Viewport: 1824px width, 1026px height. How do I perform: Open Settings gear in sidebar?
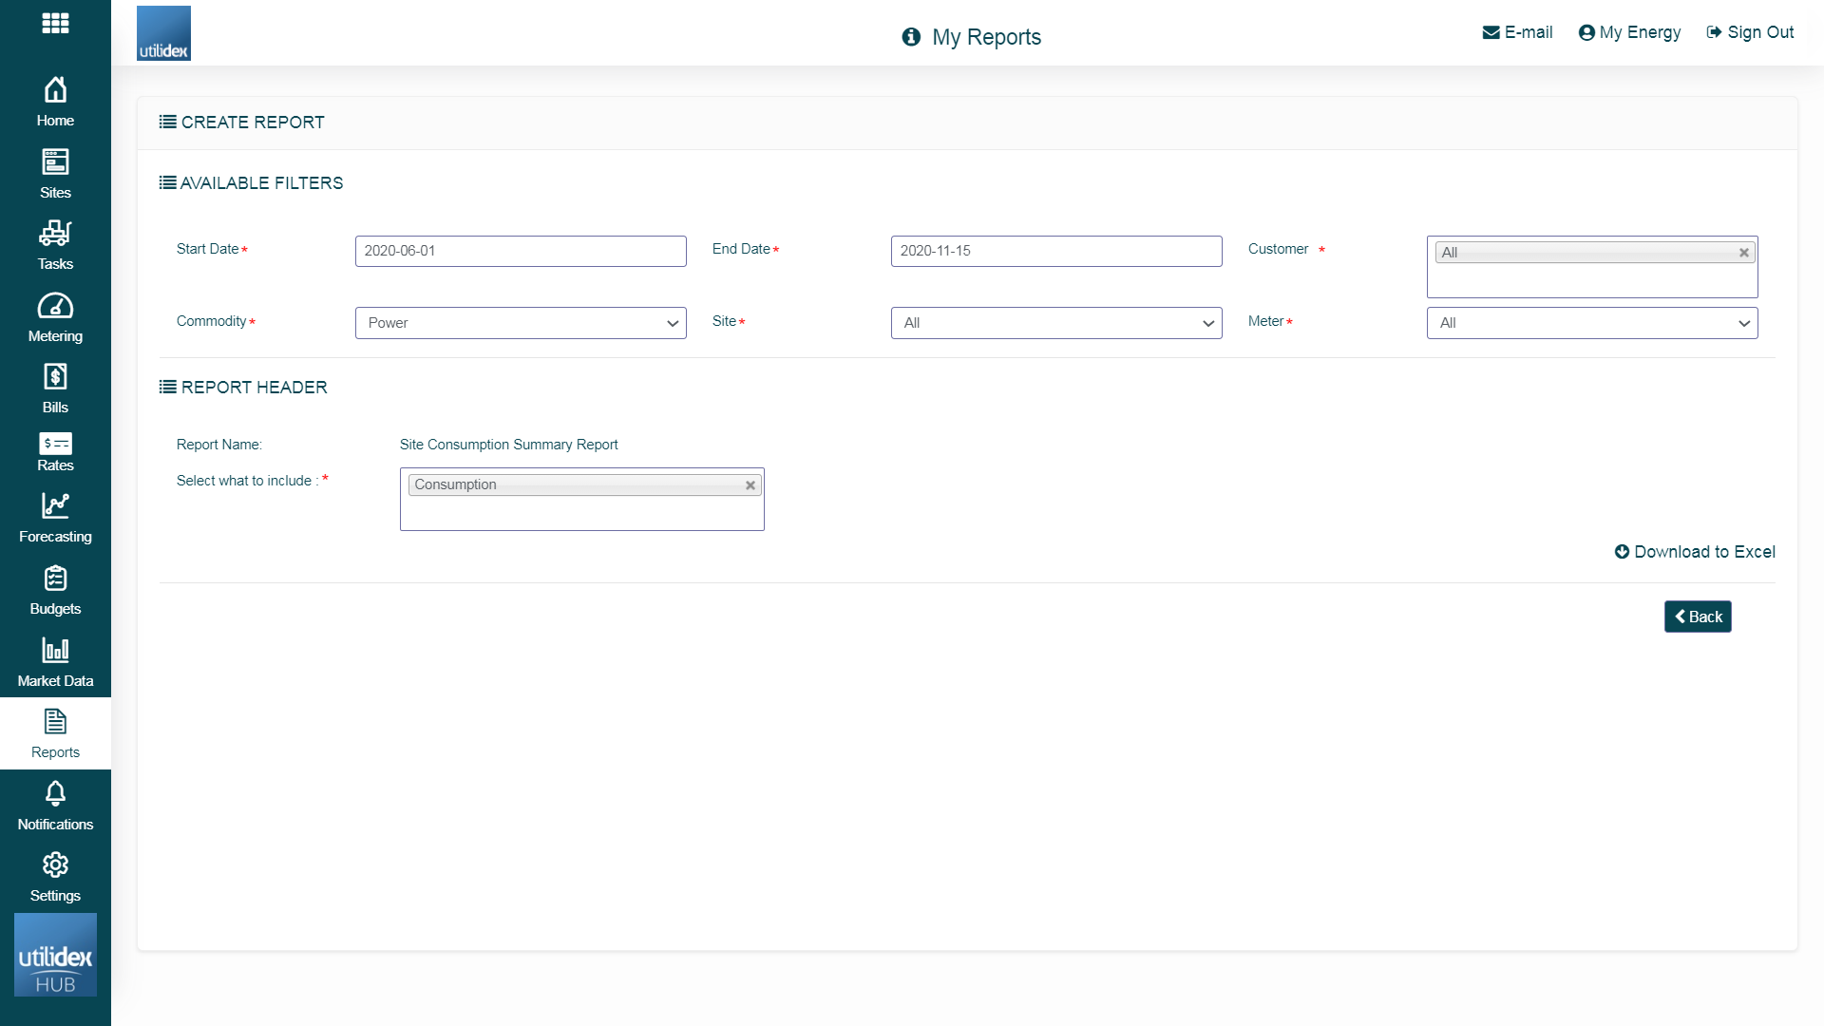[55, 878]
